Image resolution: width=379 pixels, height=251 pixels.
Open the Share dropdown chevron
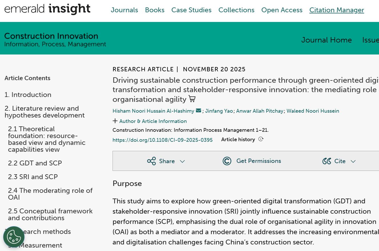point(182,161)
